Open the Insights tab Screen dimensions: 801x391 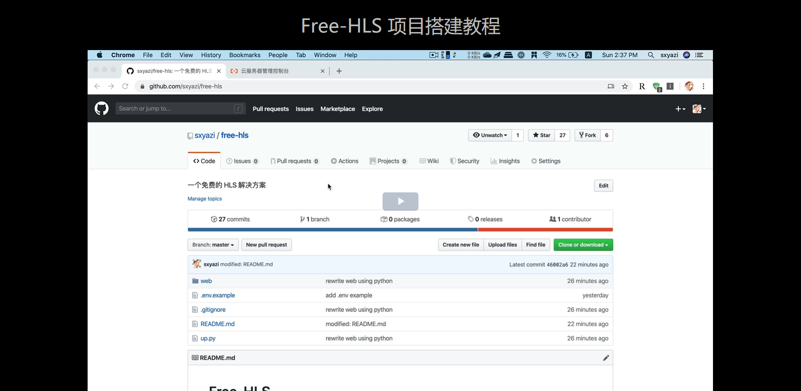click(x=505, y=161)
